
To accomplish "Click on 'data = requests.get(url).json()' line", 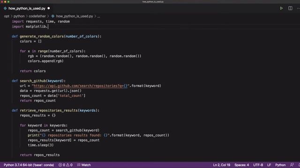I will [x=51, y=91].
